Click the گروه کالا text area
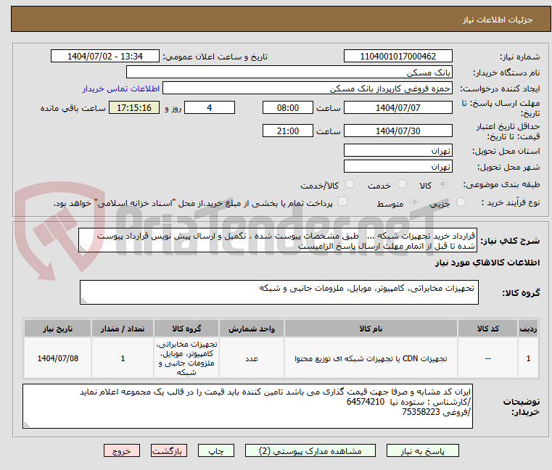The width and height of the screenshot is (552, 470). tap(279, 292)
